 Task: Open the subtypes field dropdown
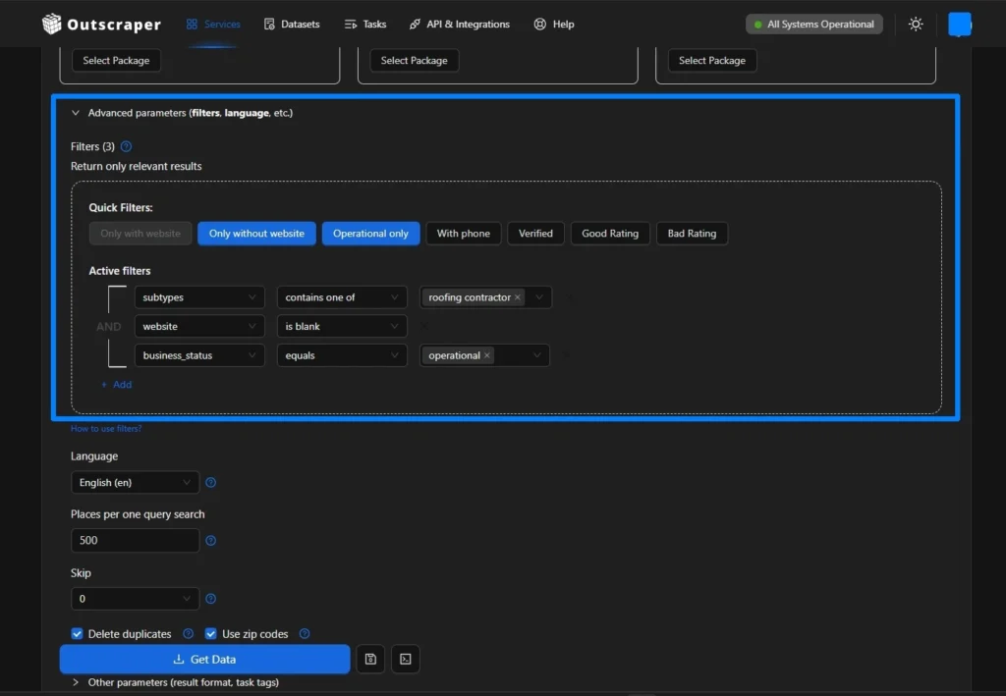[199, 297]
